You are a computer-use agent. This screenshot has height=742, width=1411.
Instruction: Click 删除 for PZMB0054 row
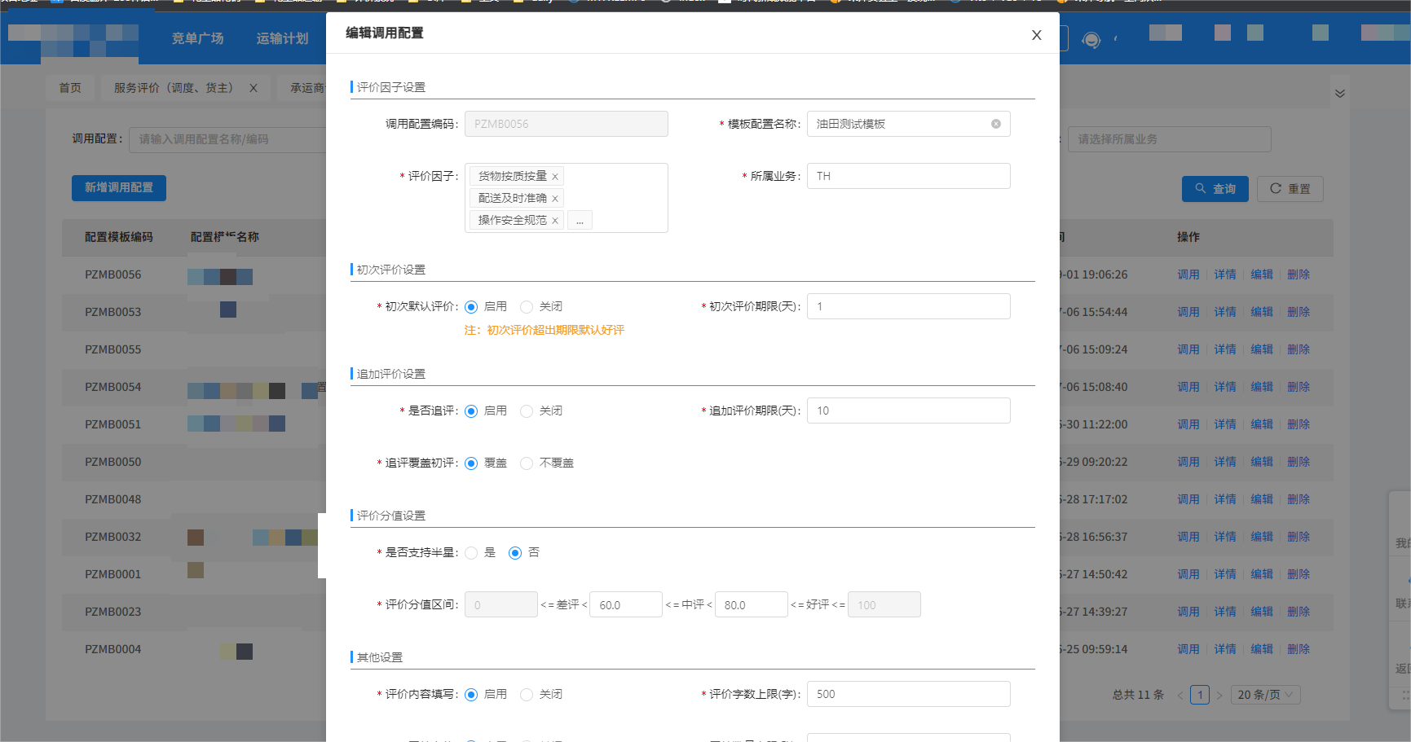tap(1299, 387)
